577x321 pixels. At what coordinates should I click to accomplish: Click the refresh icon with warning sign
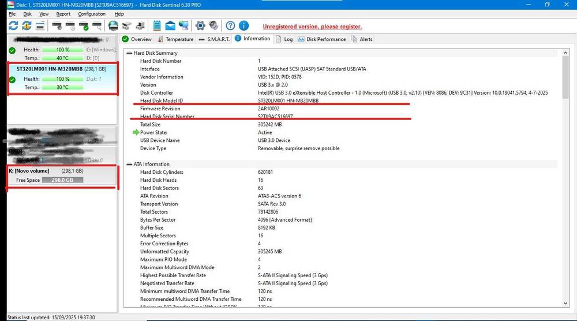point(27,25)
